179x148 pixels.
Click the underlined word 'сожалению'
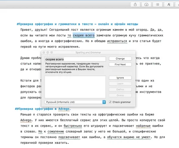(x=56, y=132)
